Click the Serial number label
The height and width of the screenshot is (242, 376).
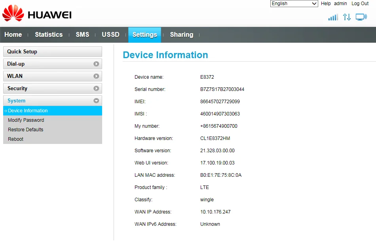[x=150, y=89]
